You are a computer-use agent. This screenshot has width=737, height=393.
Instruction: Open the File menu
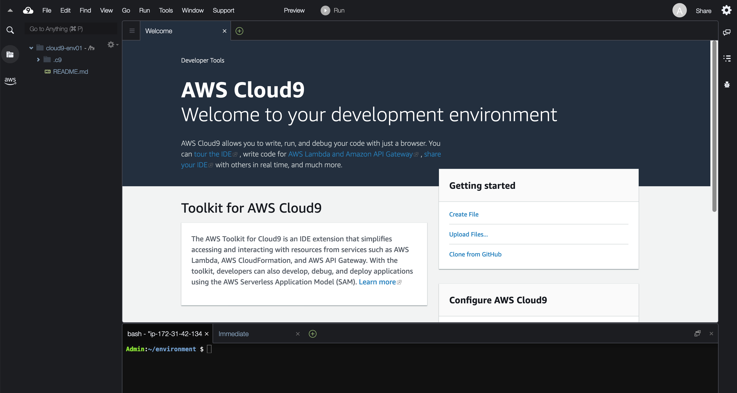47,11
